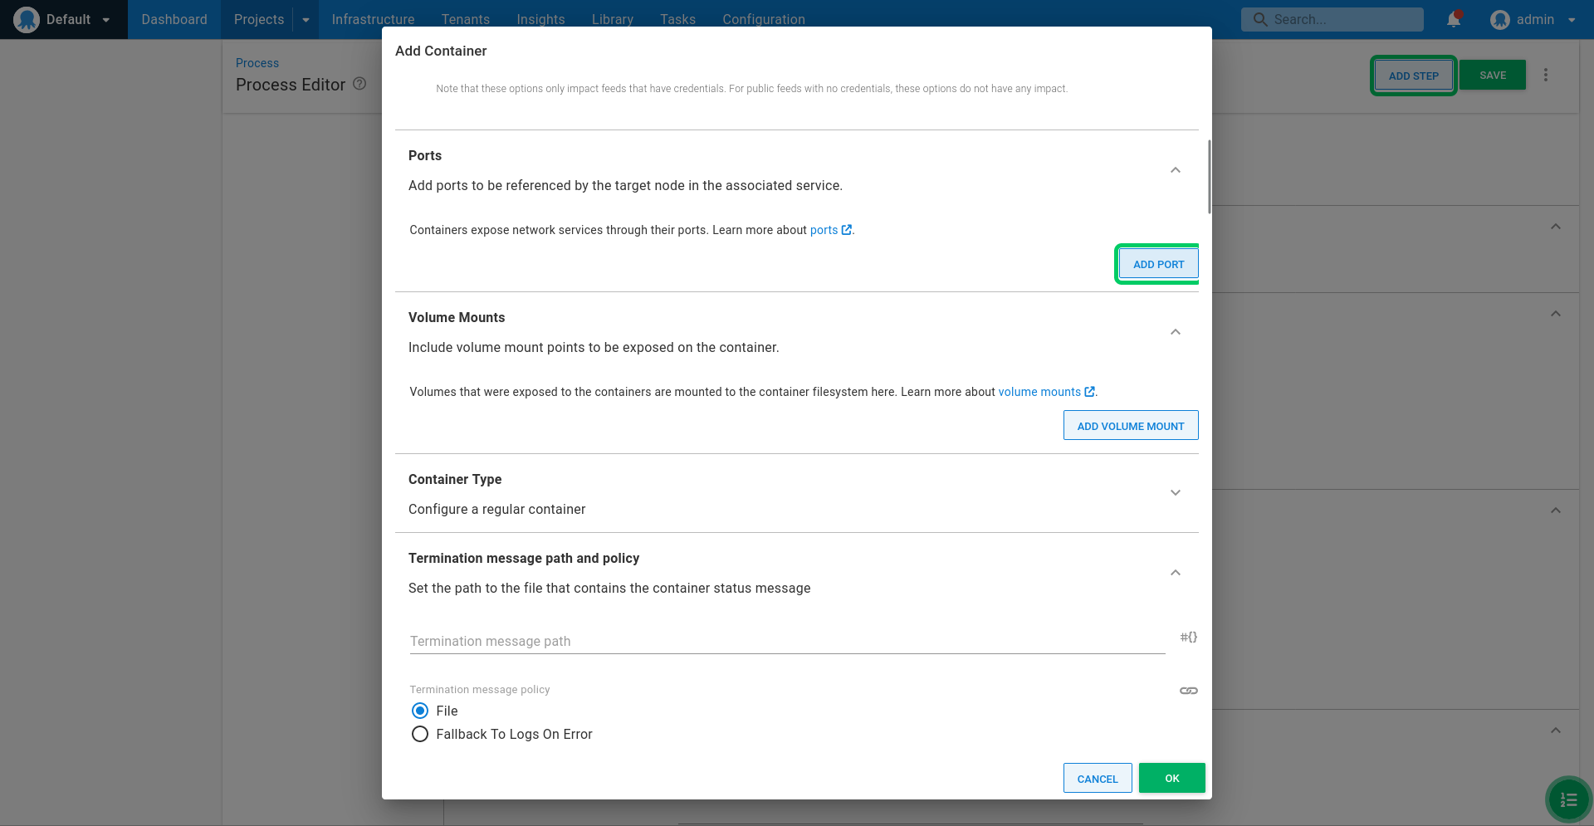The height and width of the screenshot is (826, 1594).
Task: Click the Ports section heading
Action: [425, 155]
